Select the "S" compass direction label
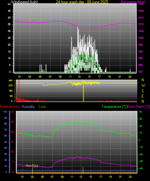Image resolution: width=150 pixels, height=181 pixels. coord(143,91)
